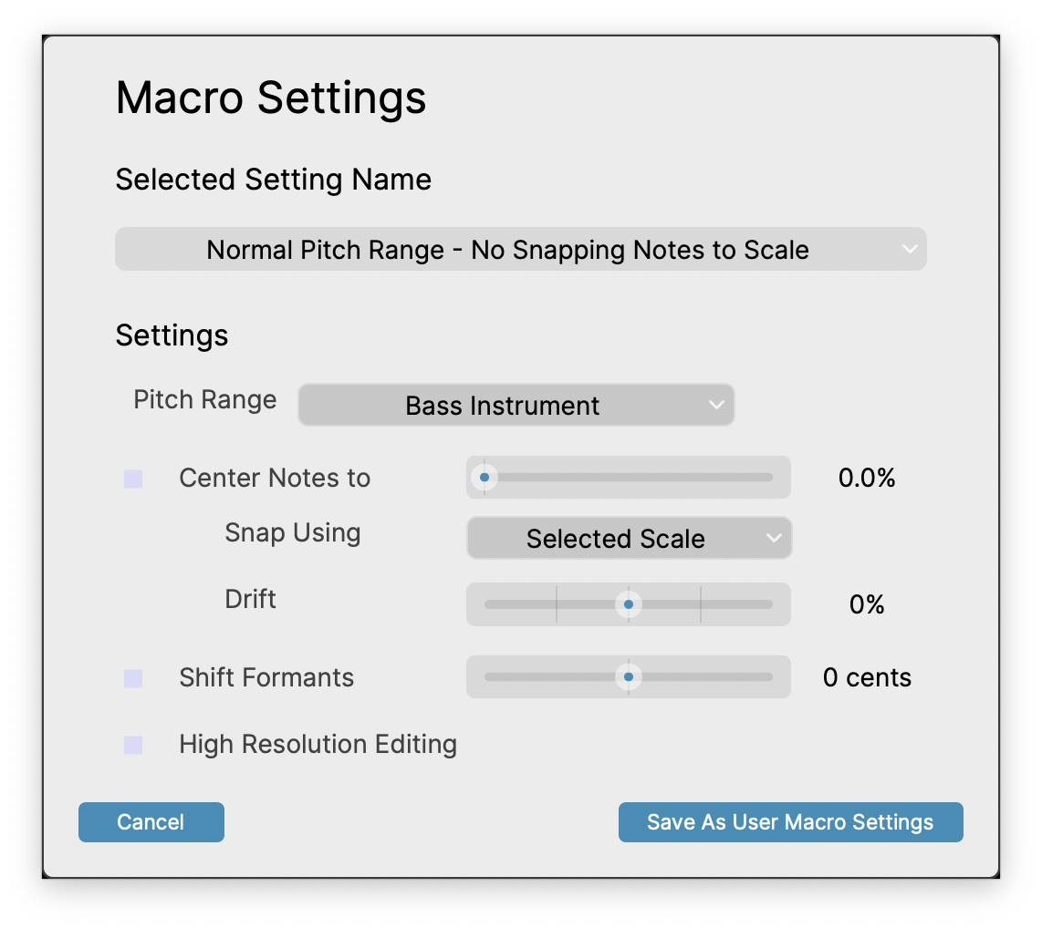Click the chevron on the Pitch Range dropdown
This screenshot has width=1042, height=928.
[717, 405]
